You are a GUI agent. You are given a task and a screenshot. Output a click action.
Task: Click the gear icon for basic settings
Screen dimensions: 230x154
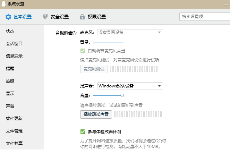[8, 17]
